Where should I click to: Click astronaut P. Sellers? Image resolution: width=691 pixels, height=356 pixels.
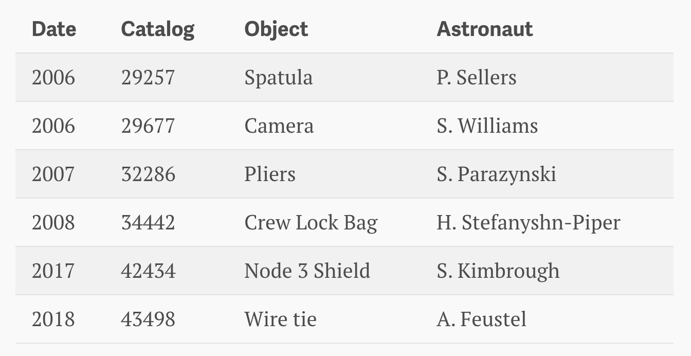[477, 78]
